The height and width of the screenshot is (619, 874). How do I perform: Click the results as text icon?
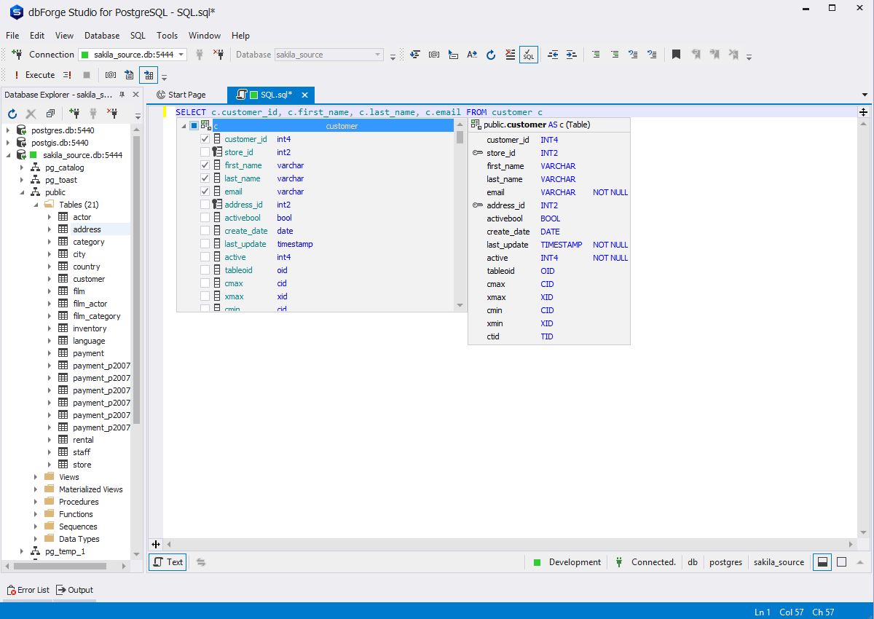[x=129, y=75]
